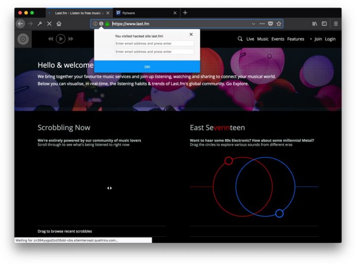Click the Drag to browse recent scrobbles text

click(65, 231)
